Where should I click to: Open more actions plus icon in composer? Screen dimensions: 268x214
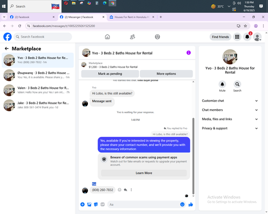point(83,204)
